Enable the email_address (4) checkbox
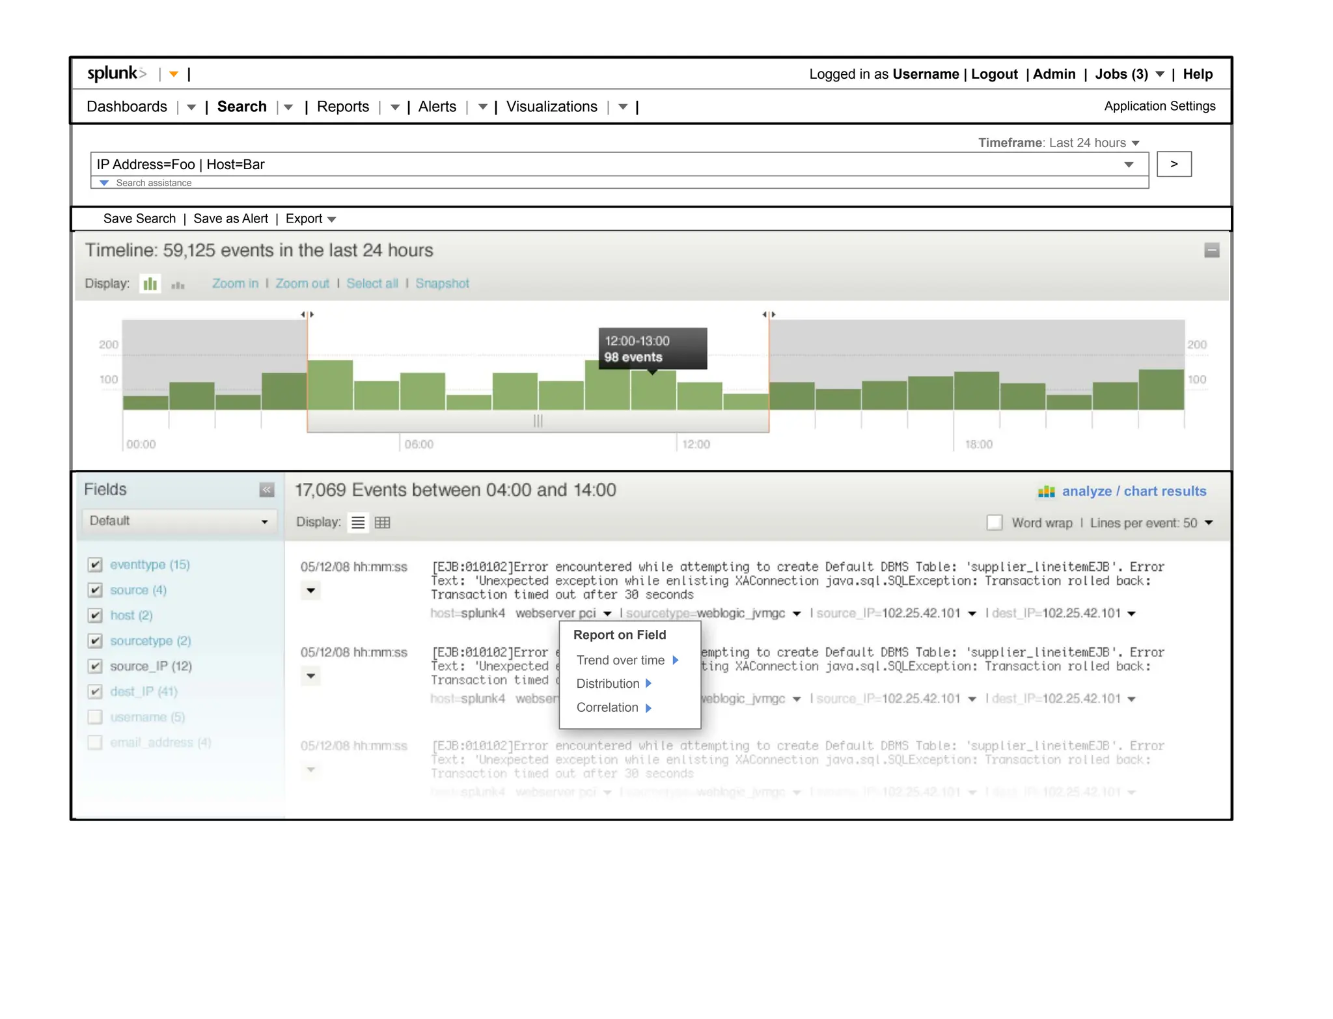This screenshot has height=1019, width=1333. (x=95, y=742)
